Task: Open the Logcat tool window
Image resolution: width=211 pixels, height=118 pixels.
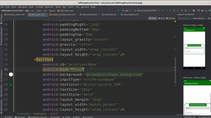Action: pyautogui.click(x=88, y=117)
